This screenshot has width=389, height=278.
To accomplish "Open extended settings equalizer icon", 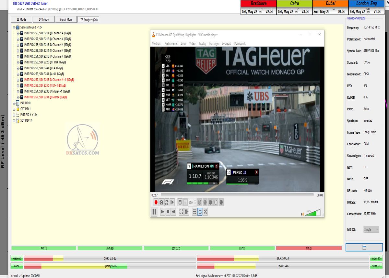I will coord(187,212).
